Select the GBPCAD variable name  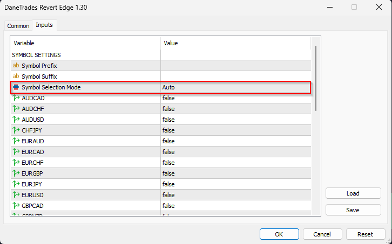point(32,205)
